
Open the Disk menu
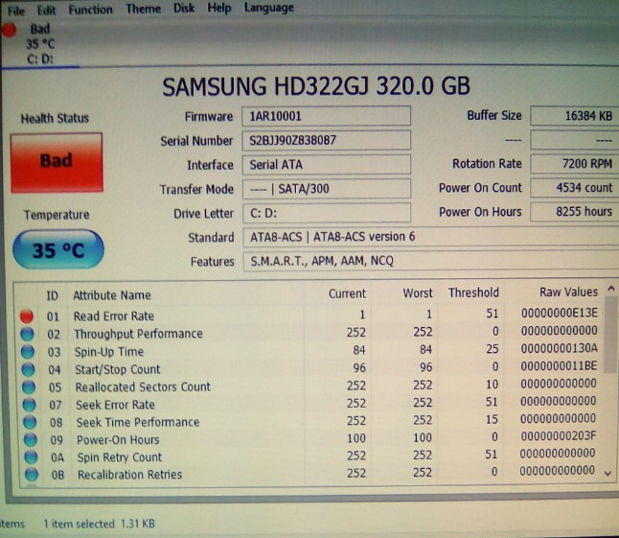184,9
